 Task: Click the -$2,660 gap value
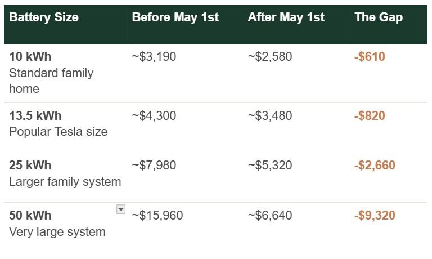[x=375, y=165]
